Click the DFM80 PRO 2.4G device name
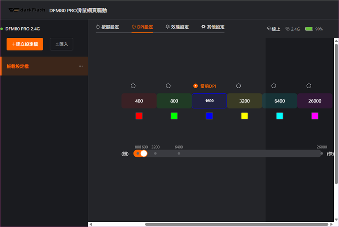The width and height of the screenshot is (339, 227). click(23, 29)
